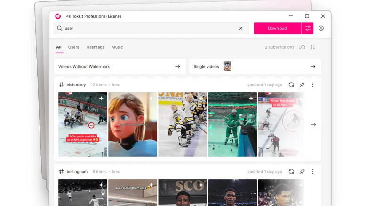Refresh the bellingham hashtag feed

(x=291, y=172)
